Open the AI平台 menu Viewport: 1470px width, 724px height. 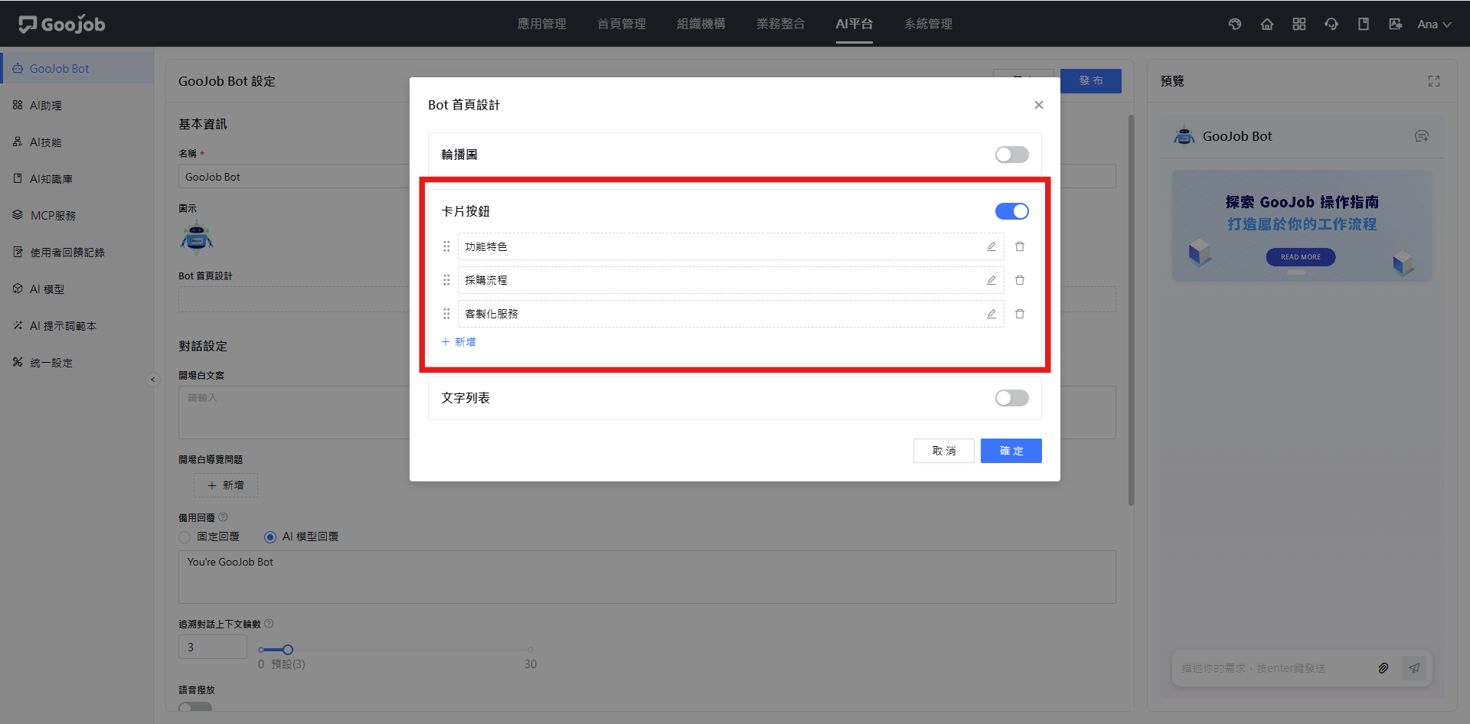point(854,24)
